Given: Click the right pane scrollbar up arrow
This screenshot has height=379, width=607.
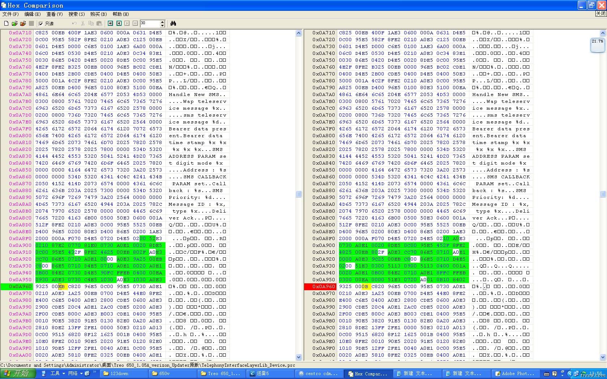Looking at the screenshot, I should tap(603, 33).
